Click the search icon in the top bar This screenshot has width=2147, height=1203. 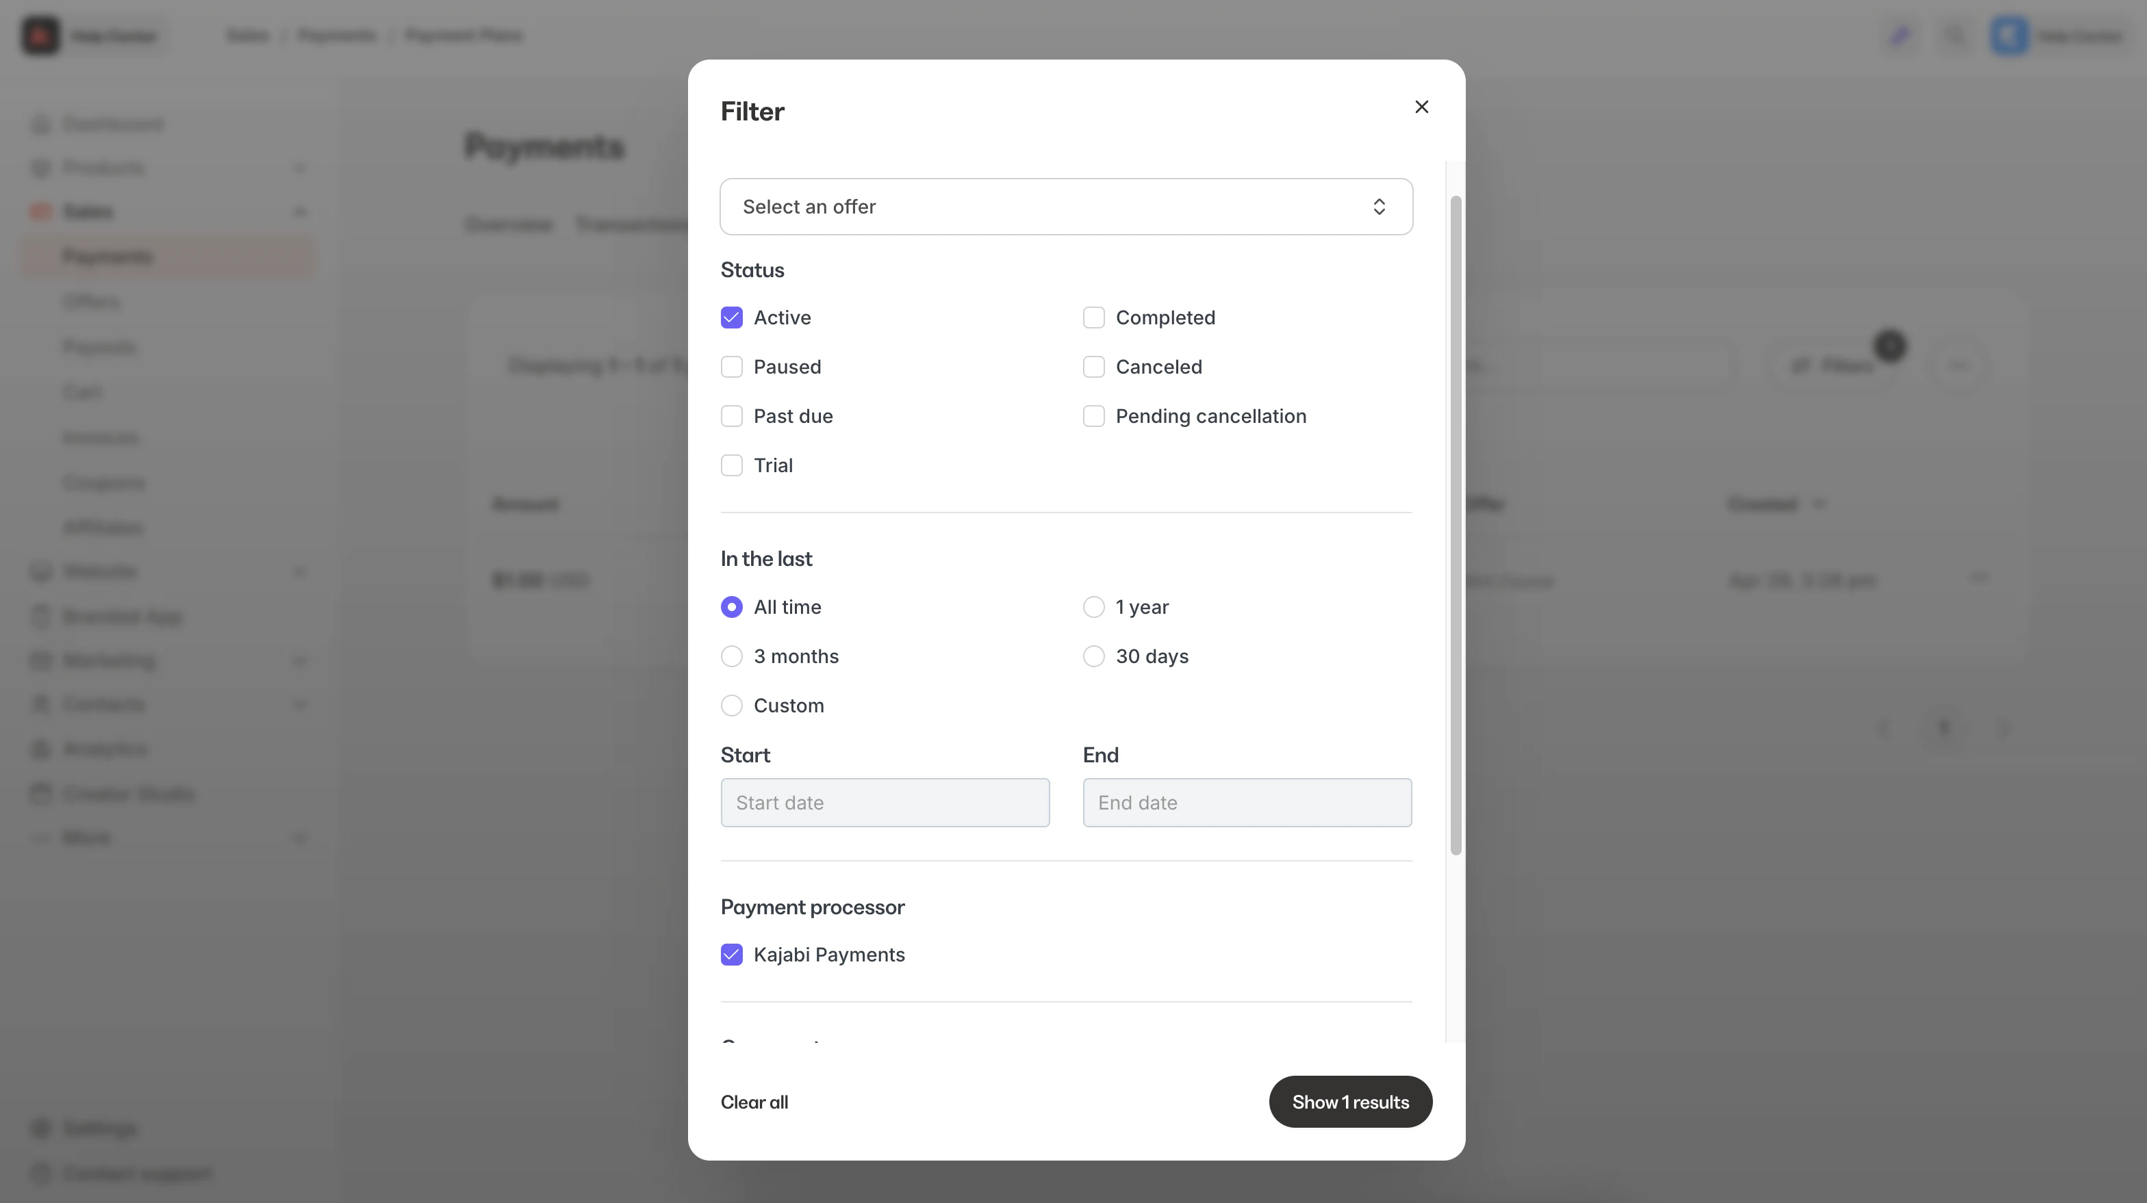pyautogui.click(x=1954, y=36)
